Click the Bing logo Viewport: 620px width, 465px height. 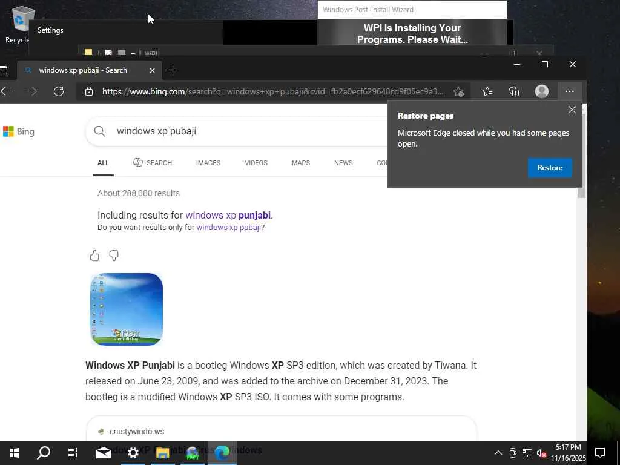(19, 131)
